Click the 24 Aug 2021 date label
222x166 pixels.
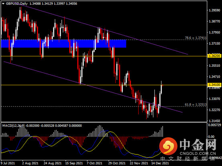coord(52,163)
